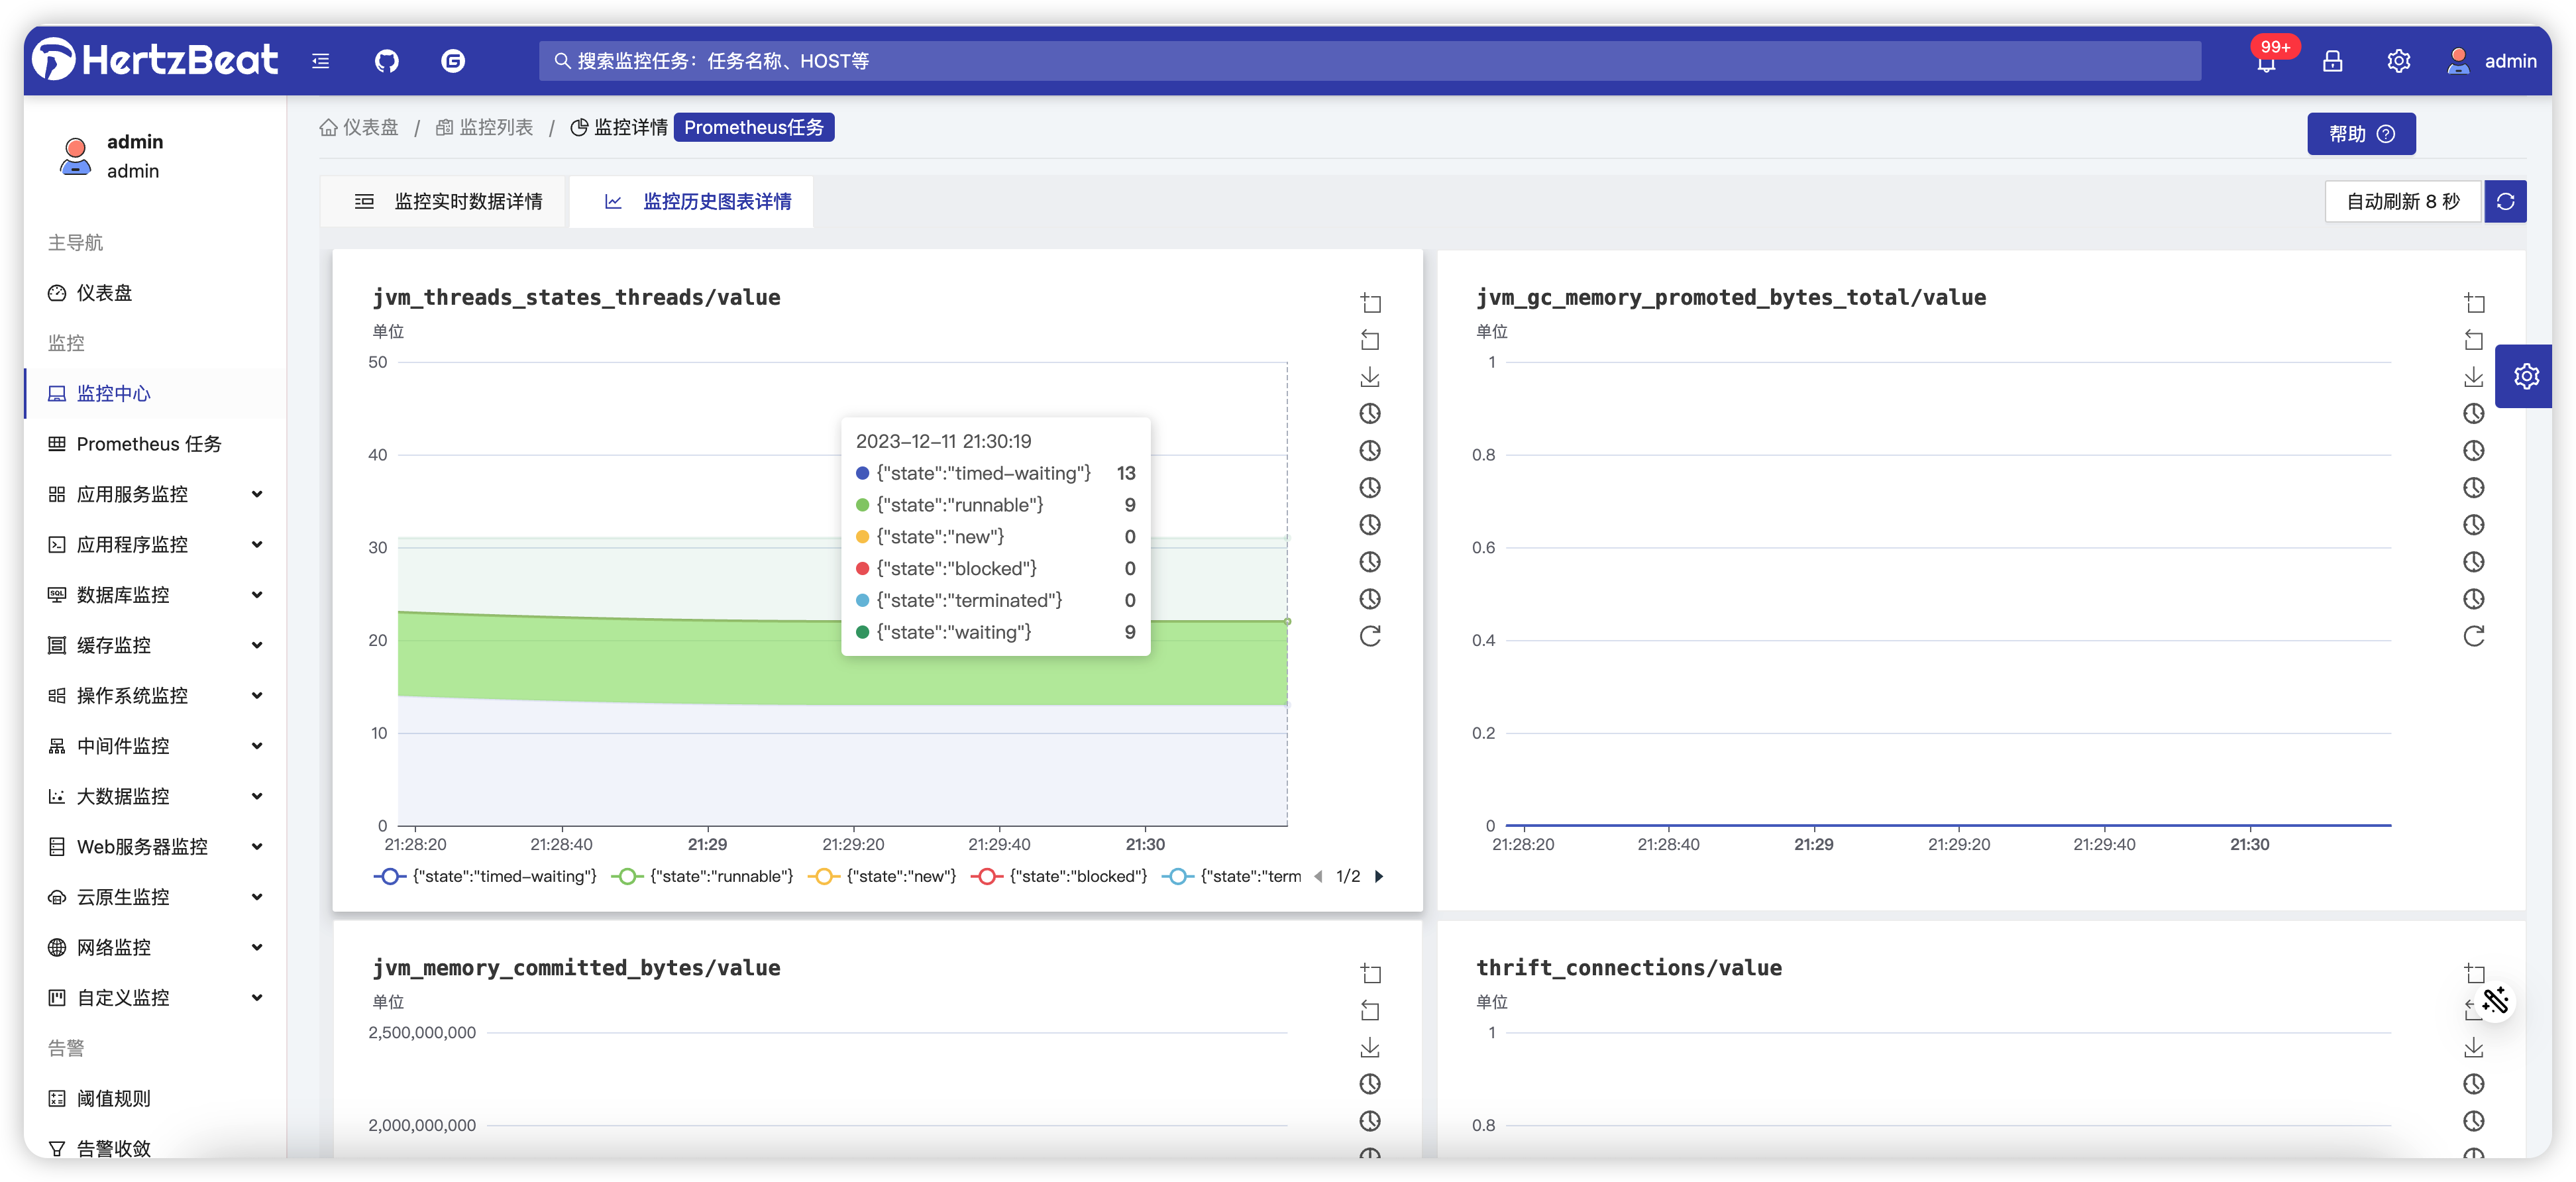Restore jvm_threads_states chart with refresh icon
The width and height of the screenshot is (2576, 1182).
pos(1370,636)
